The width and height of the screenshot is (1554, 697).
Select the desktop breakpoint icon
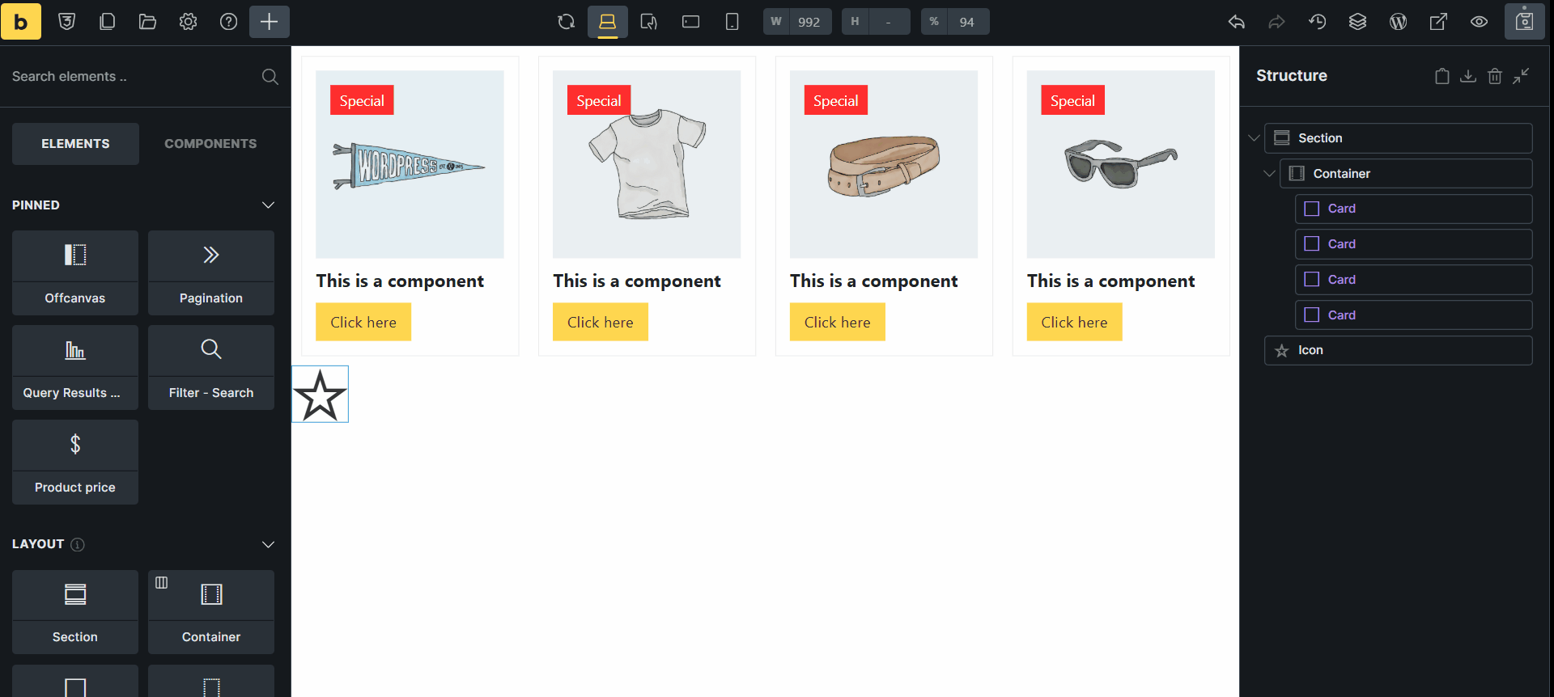(608, 22)
